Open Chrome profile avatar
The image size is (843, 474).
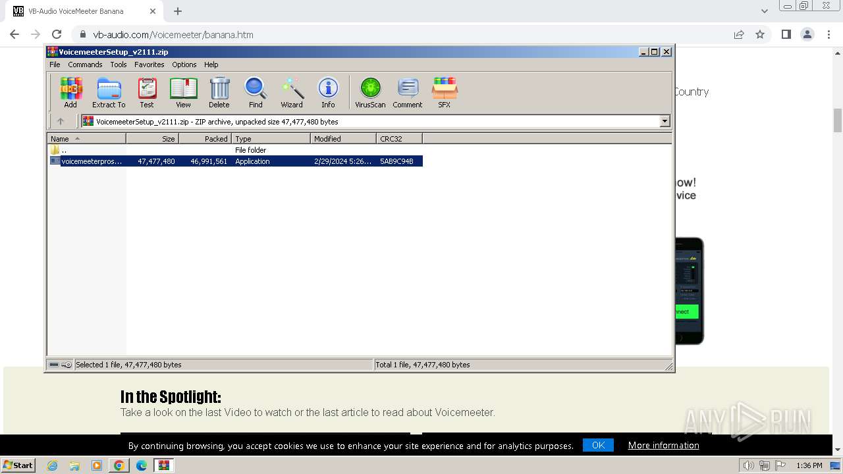807,34
